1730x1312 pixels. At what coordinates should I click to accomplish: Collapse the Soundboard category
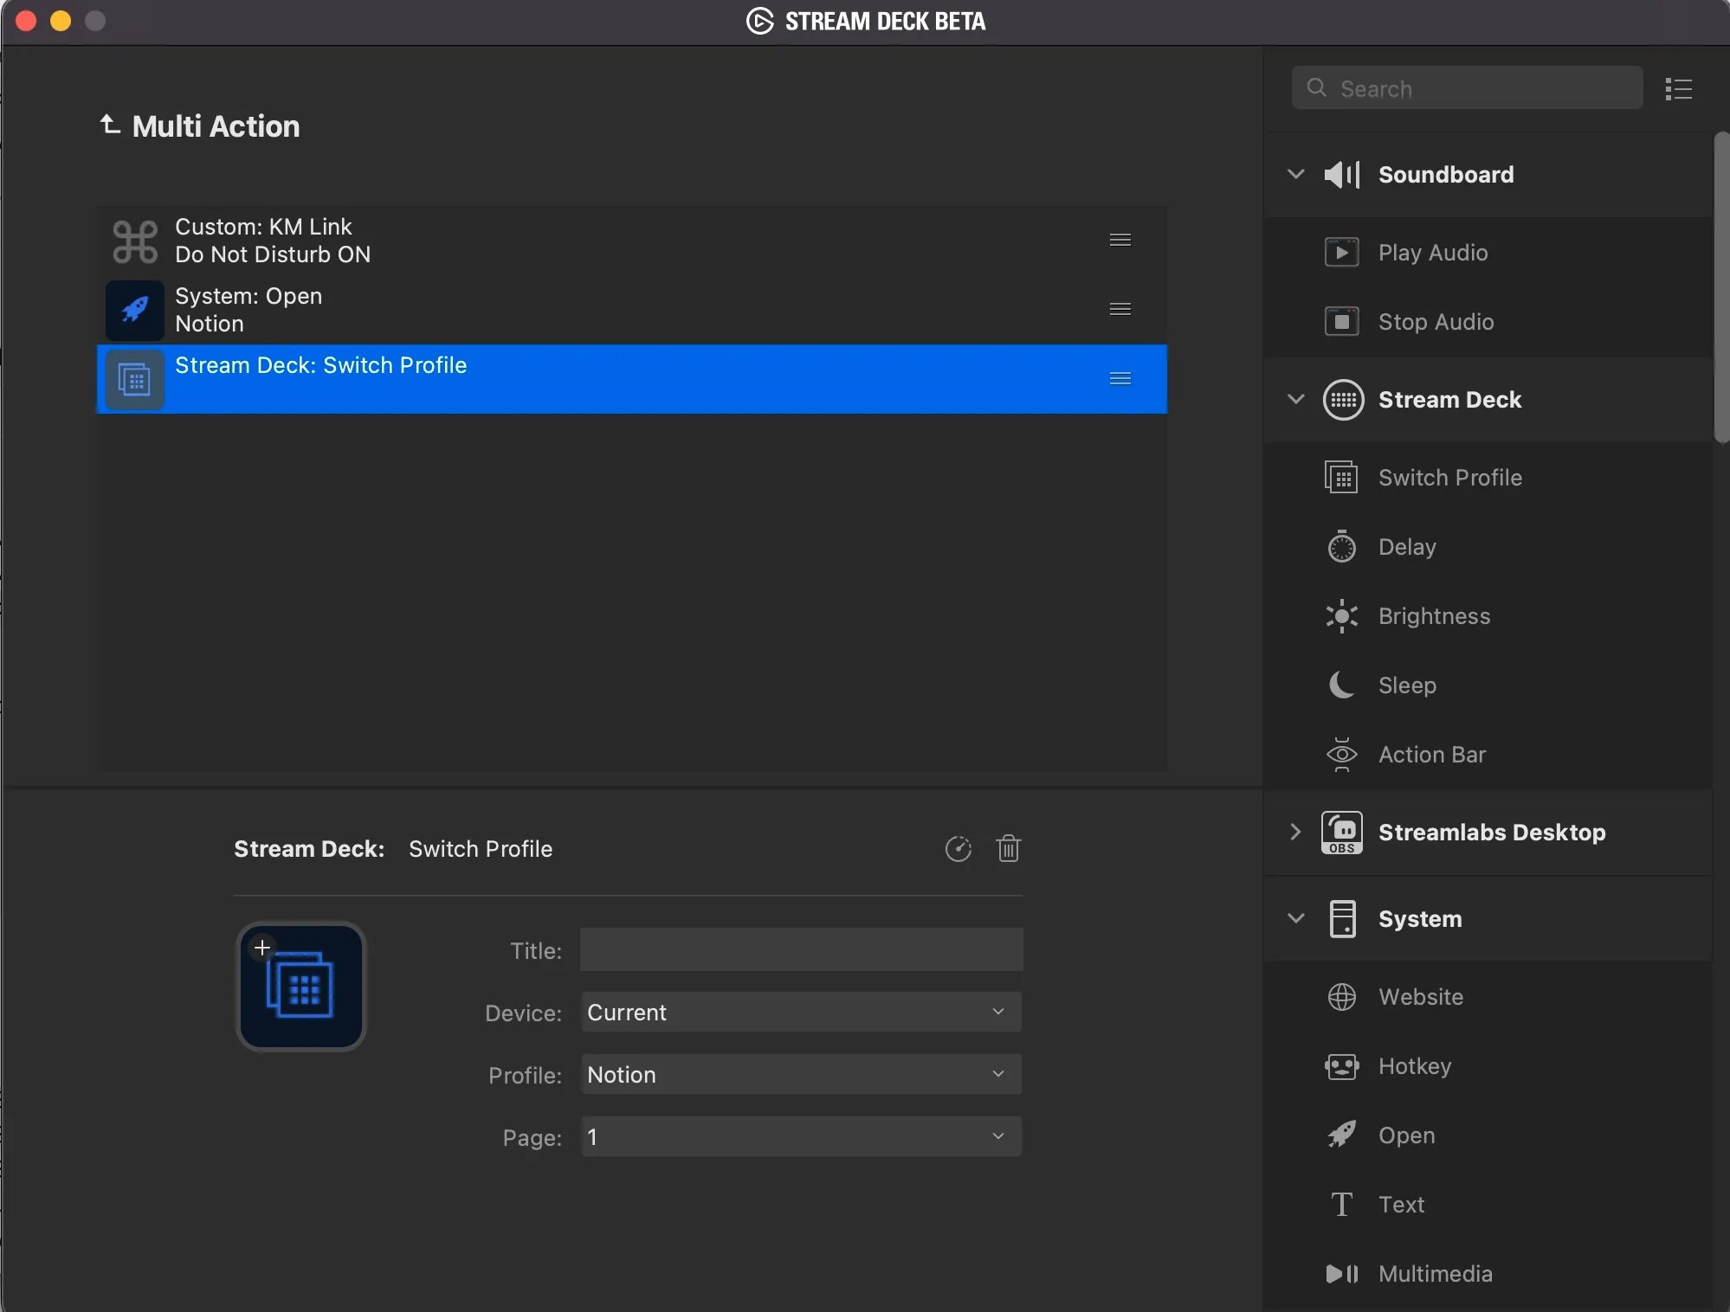(1295, 174)
